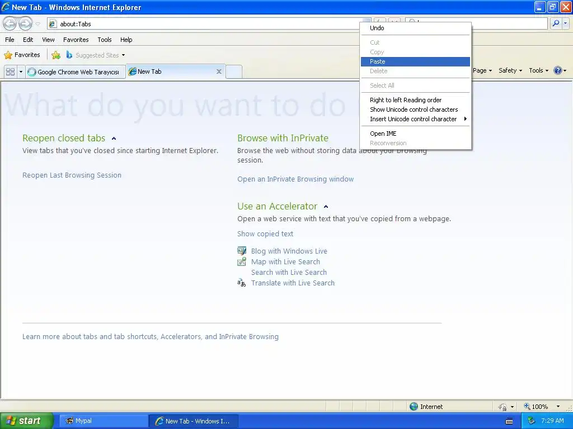This screenshot has width=573, height=429.
Task: Click Map with Live Search link
Action: (x=285, y=261)
